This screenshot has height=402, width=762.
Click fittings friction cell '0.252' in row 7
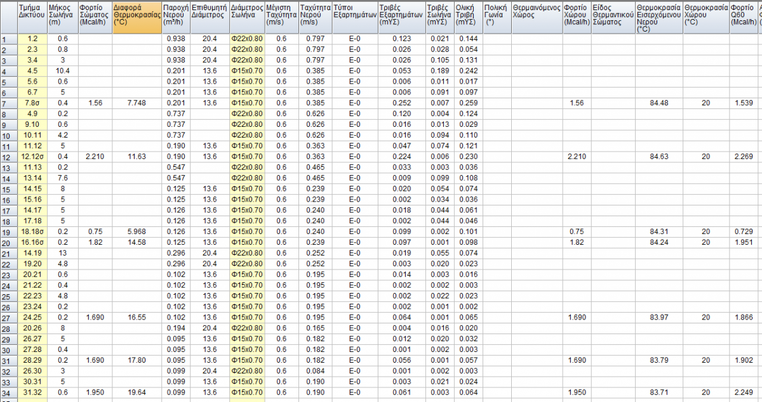coord(401,103)
